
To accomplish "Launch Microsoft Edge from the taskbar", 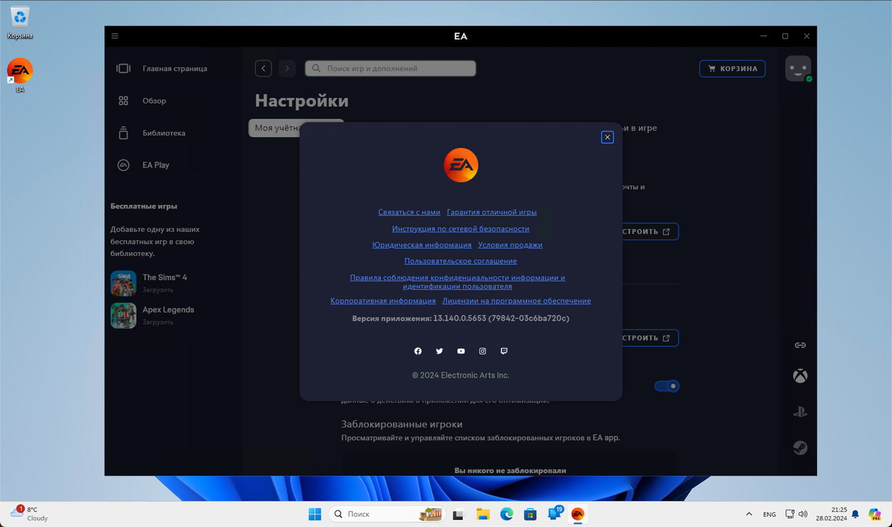I will 507,514.
